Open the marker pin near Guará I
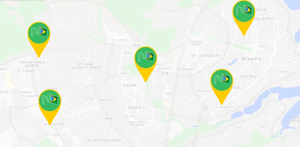This screenshot has width=300, height=147. click(x=146, y=64)
